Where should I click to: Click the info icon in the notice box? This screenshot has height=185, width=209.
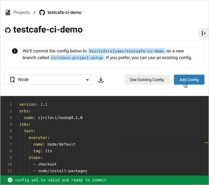[15, 51]
